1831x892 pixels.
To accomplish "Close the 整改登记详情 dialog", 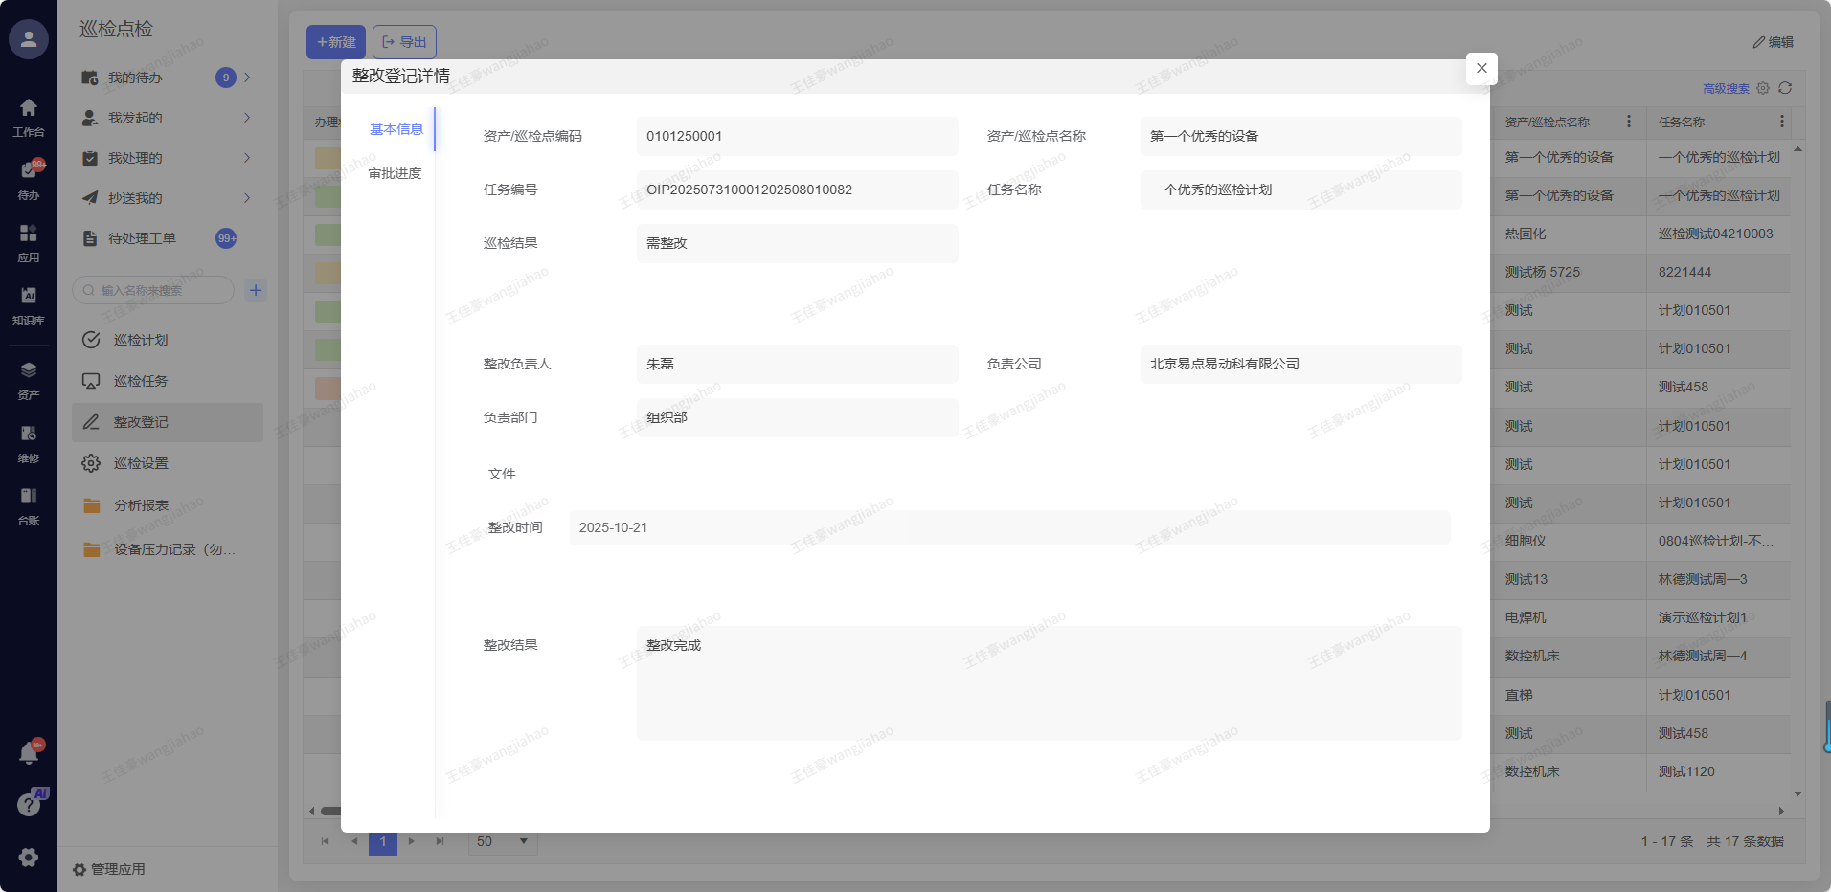I will click(1481, 68).
